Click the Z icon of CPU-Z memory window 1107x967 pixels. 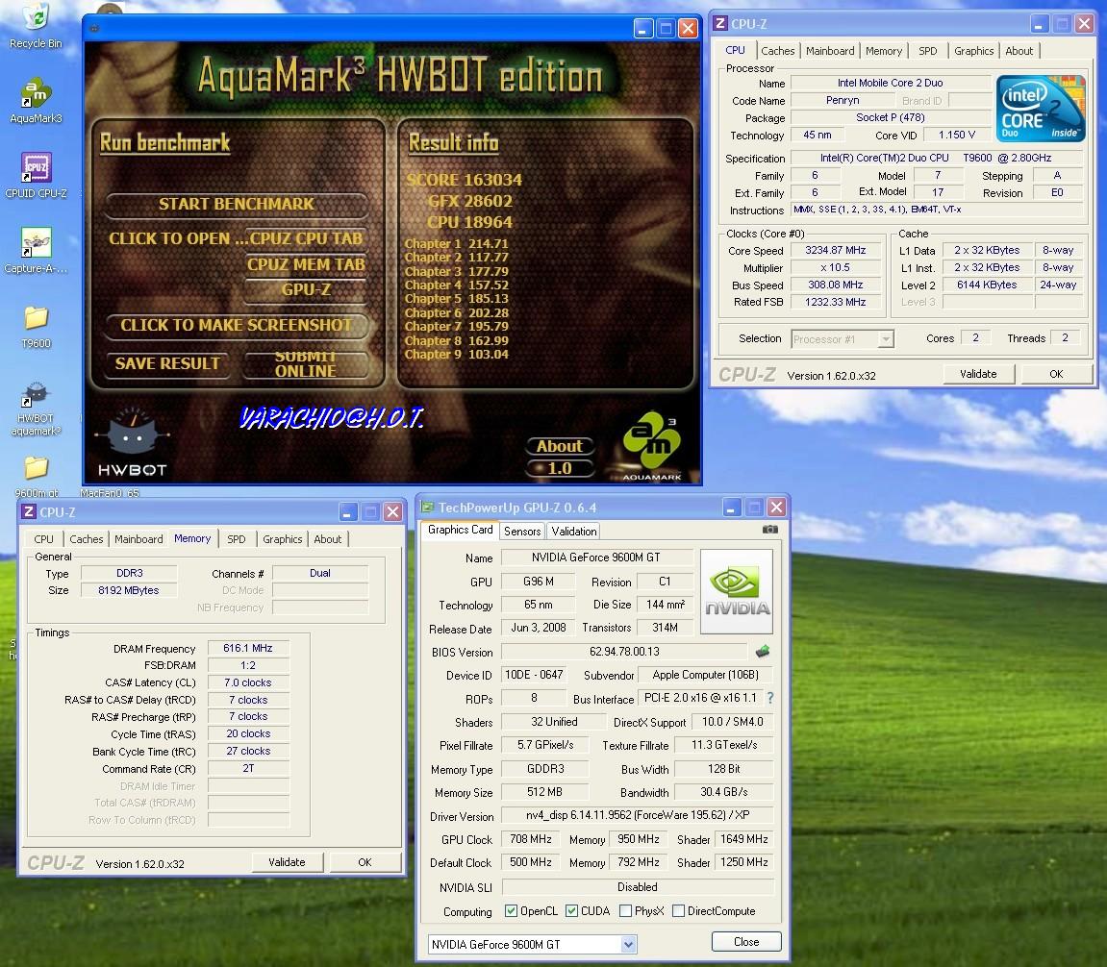click(29, 511)
